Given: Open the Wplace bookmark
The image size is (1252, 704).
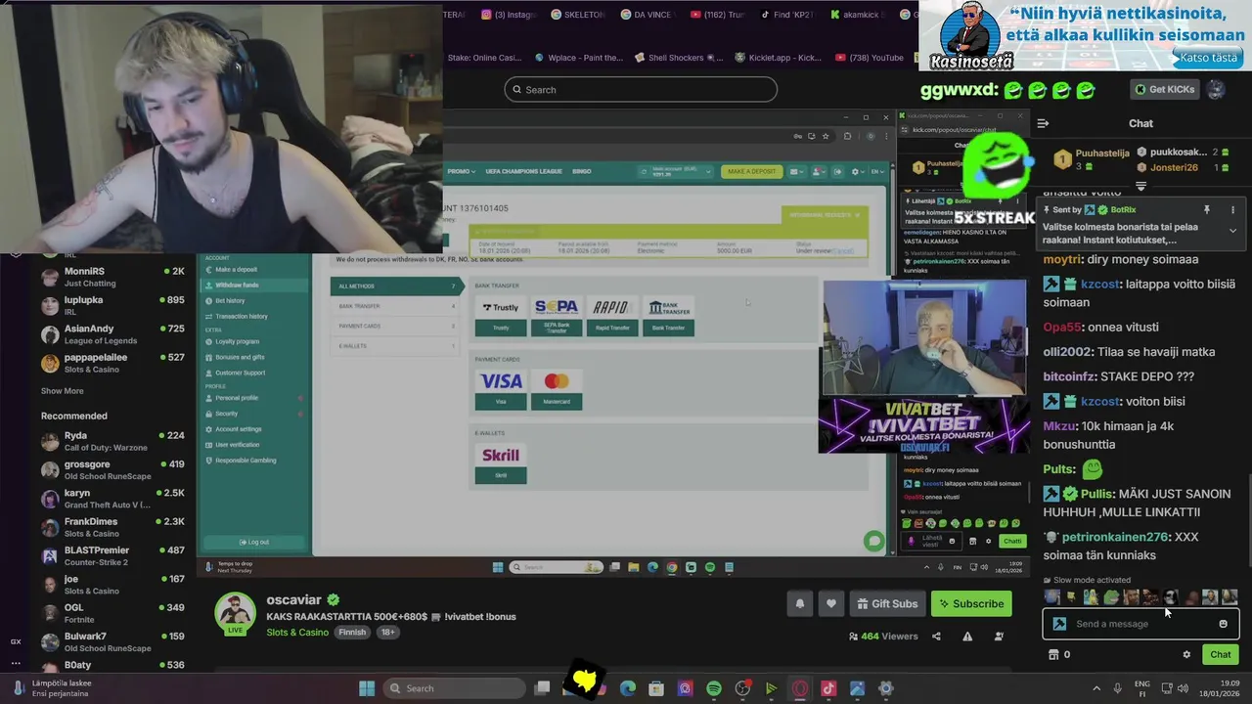Looking at the screenshot, I should [578, 58].
